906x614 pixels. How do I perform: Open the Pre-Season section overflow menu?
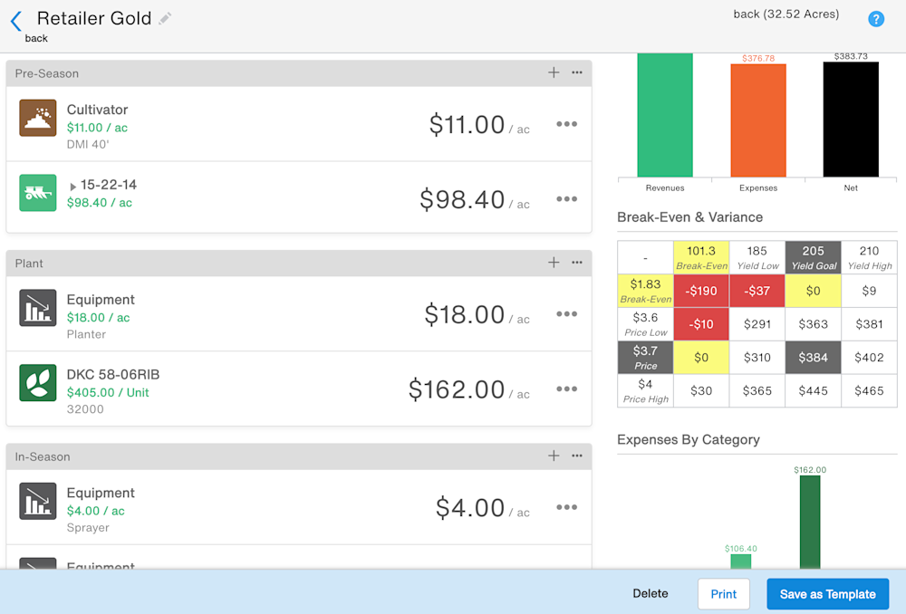click(577, 73)
